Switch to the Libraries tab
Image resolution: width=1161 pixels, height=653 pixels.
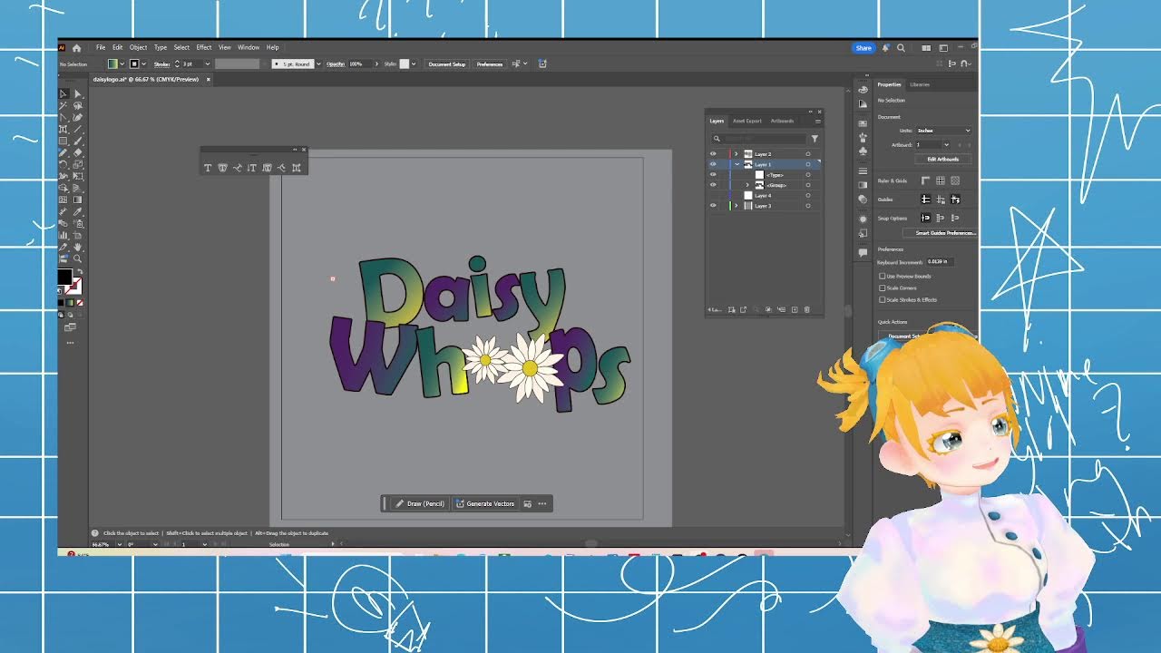point(920,84)
